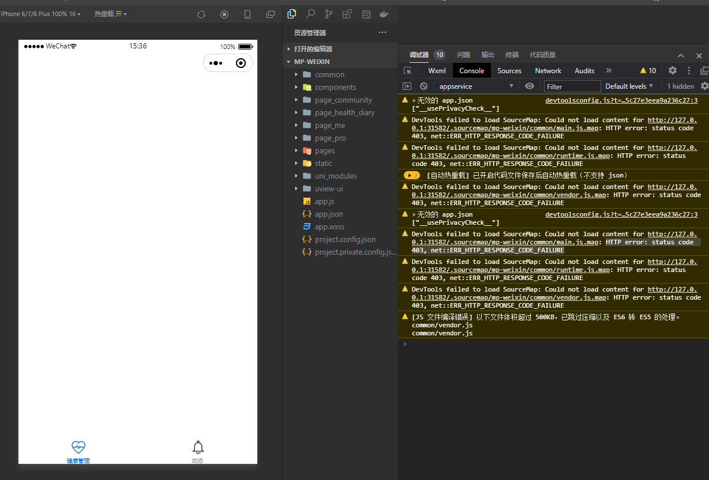Open the search magnifier icon

coord(310,14)
